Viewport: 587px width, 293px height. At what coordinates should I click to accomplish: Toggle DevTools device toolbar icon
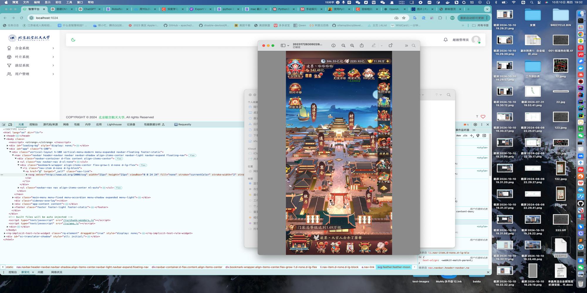point(10,125)
